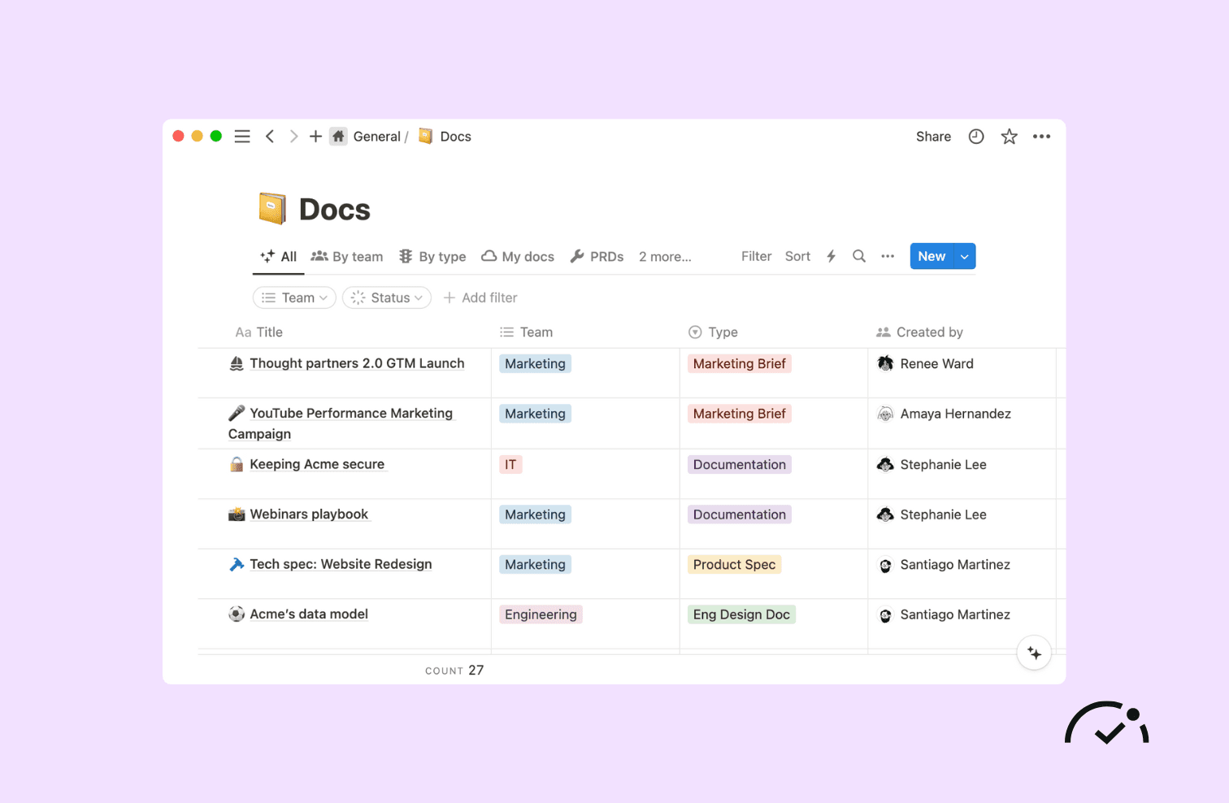Click the Engineering team tag
Screen dimensions: 1229x803
point(541,614)
